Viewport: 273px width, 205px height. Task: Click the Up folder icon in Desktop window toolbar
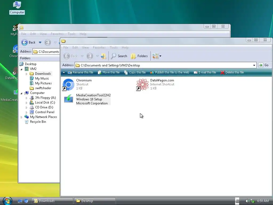(x=103, y=56)
